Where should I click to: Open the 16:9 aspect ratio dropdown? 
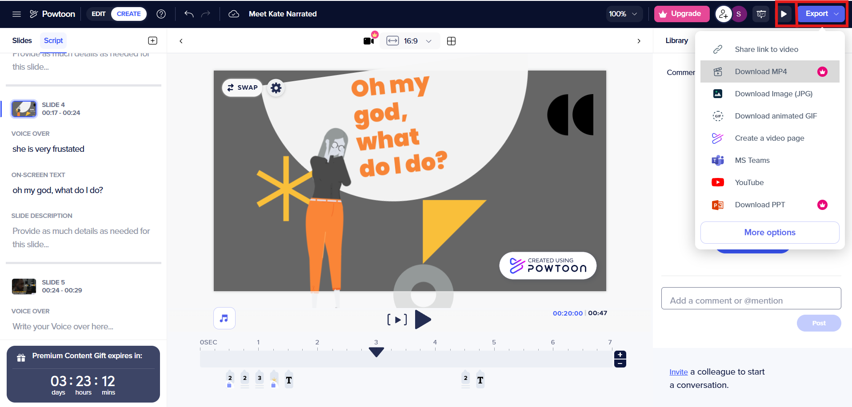[x=410, y=41]
